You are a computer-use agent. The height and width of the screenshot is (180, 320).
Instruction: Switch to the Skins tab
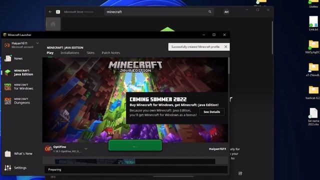coord(90,53)
